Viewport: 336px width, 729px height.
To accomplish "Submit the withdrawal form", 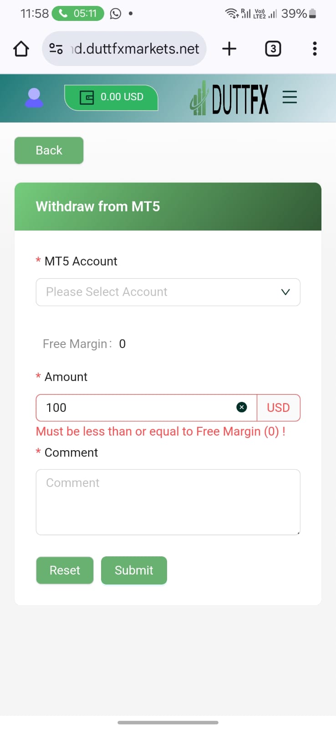I will click(x=134, y=570).
